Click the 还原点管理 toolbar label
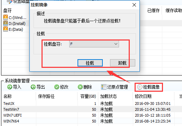Image resolution: width=182 pixels, height=126 pixels. (117, 87)
